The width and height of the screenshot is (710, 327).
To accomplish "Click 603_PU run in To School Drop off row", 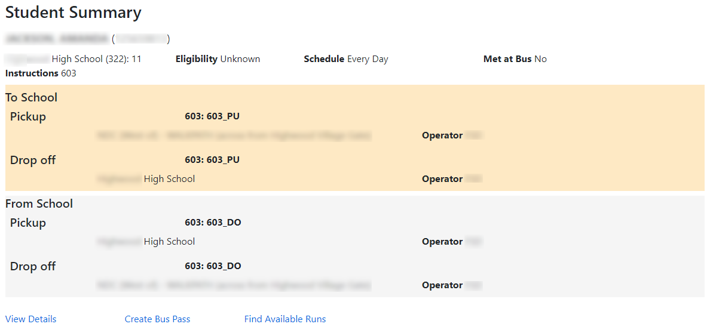I will click(x=212, y=160).
